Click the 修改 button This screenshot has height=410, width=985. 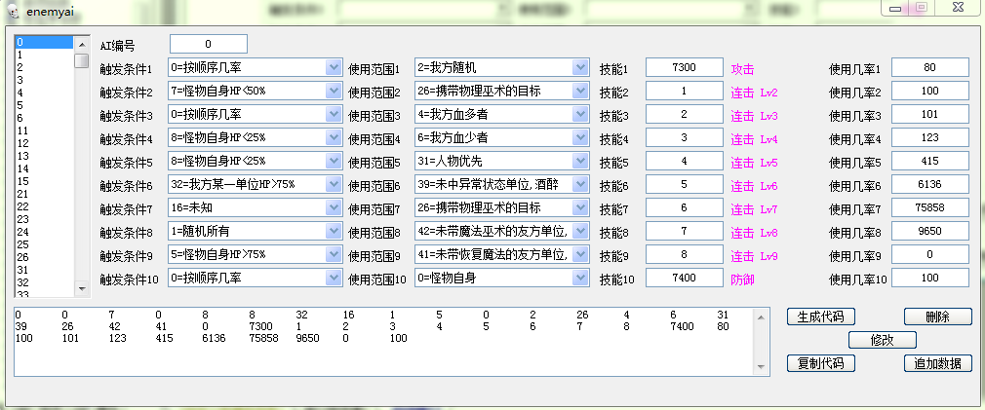pos(882,340)
